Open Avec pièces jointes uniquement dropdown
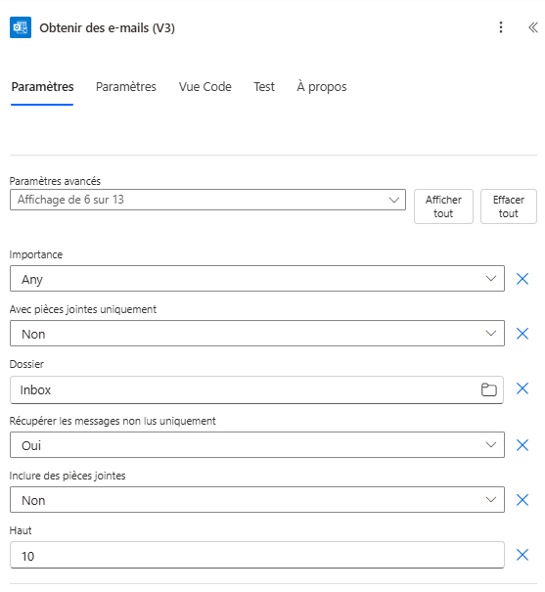Viewport: 545px width, 592px height. click(257, 334)
